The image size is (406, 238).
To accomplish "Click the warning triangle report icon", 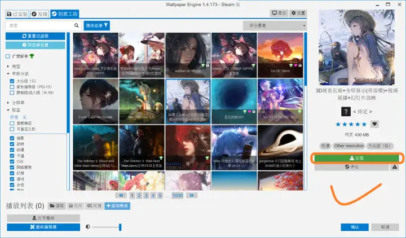I will (x=395, y=167).
